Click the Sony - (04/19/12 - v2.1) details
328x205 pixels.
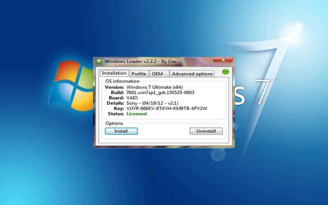[152, 103]
